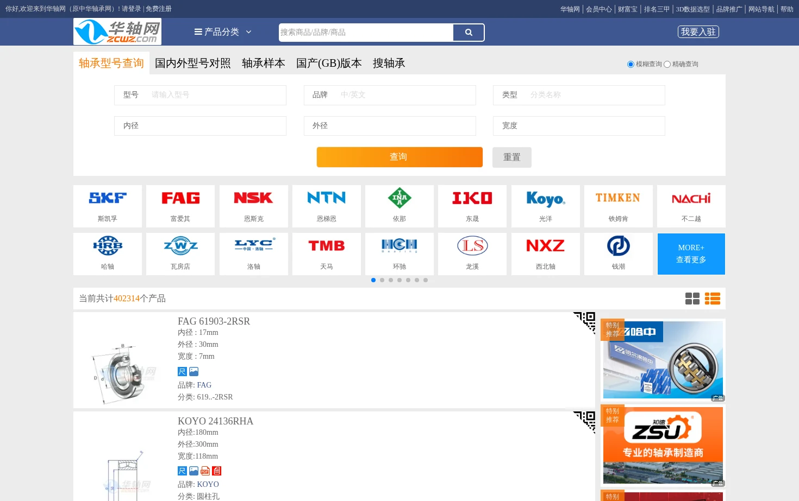
Task: Select 模糊查询 radio button
Action: point(631,65)
